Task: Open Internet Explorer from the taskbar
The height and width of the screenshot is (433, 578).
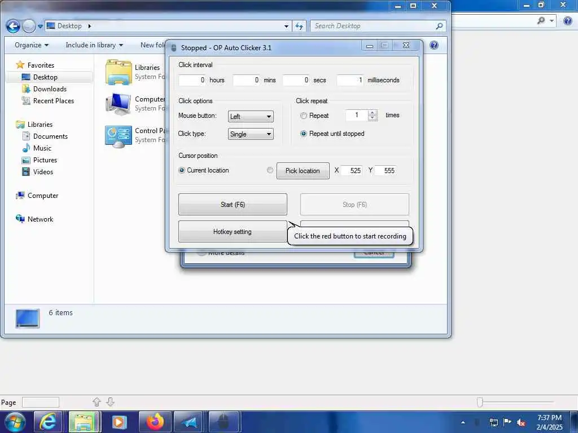Action: (x=48, y=422)
